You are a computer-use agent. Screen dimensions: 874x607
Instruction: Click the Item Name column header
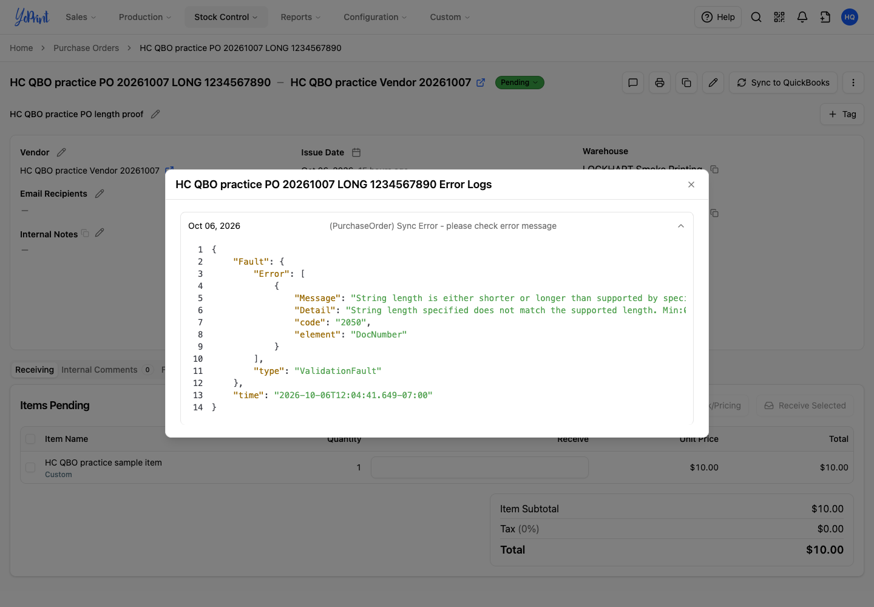point(66,439)
